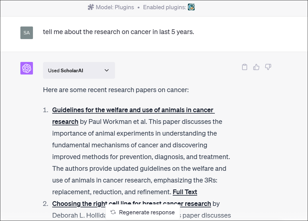Click the Regenerate response button

tap(143, 212)
